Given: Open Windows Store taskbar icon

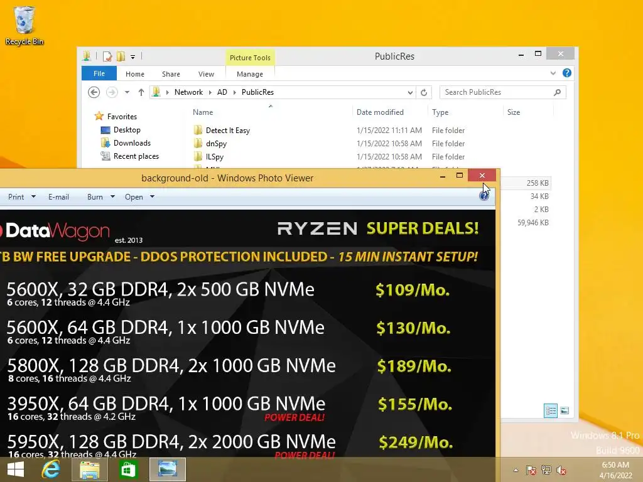Looking at the screenshot, I should 128,469.
